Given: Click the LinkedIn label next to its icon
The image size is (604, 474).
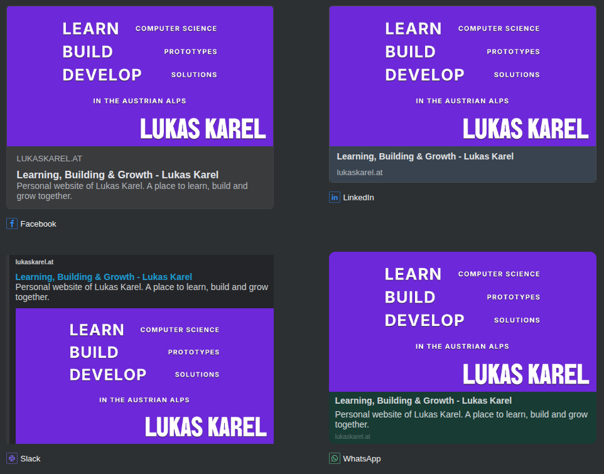Looking at the screenshot, I should [x=359, y=197].
